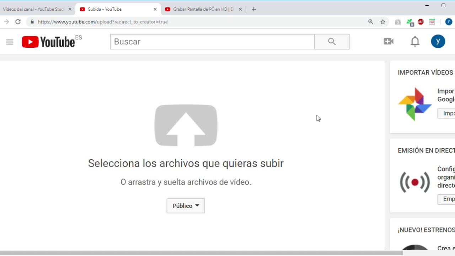Click the search magnifier button

pos(332,42)
